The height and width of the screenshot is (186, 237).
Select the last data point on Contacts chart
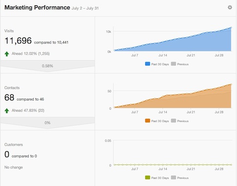[x=231, y=84]
